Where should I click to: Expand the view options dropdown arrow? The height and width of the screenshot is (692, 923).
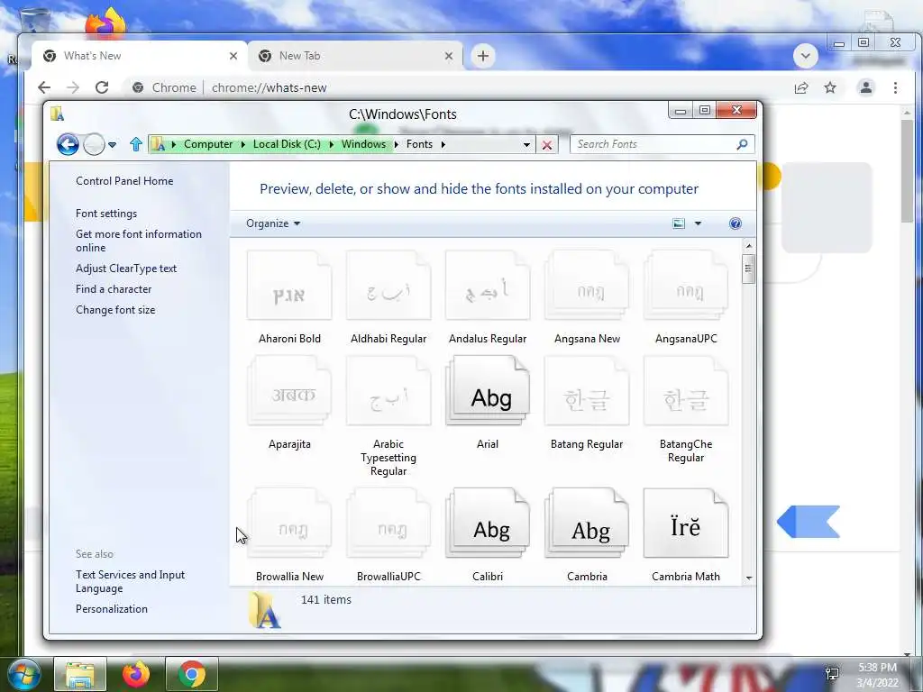pyautogui.click(x=698, y=223)
